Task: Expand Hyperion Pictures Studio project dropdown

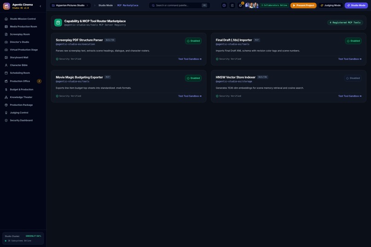Action: 70,6
